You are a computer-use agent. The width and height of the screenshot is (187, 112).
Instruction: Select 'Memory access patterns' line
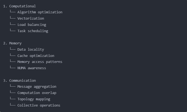pyautogui.click(x=40, y=62)
